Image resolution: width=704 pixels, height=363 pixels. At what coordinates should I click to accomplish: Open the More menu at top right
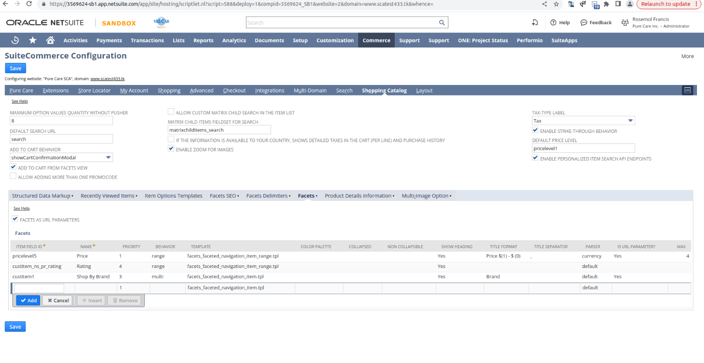coord(687,56)
